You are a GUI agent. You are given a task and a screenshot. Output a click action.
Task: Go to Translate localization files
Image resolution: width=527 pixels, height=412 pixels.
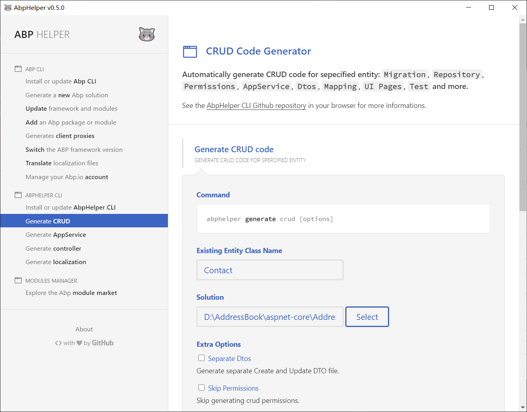(62, 163)
